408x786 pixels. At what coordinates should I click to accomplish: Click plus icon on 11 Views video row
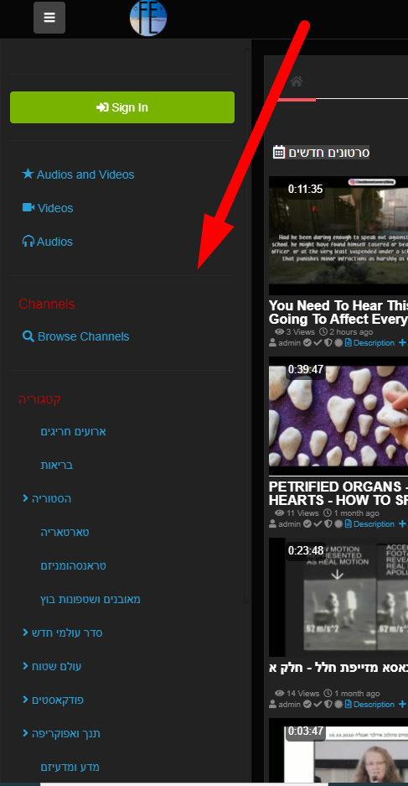[x=402, y=523]
